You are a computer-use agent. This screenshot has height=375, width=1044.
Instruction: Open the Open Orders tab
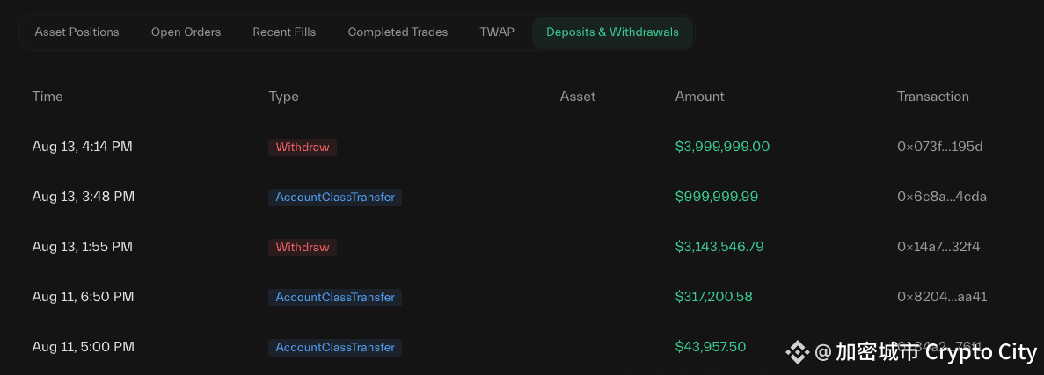click(186, 32)
